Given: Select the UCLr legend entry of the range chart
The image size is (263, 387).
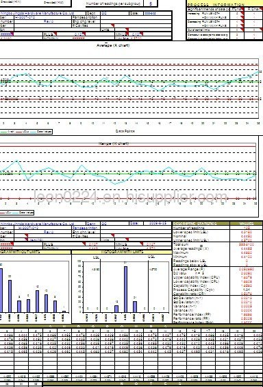Looking at the screenshot, I should pyautogui.click(x=6, y=213).
